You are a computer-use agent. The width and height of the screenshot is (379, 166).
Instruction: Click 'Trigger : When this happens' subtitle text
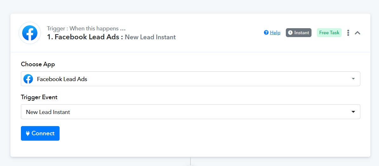pos(82,29)
